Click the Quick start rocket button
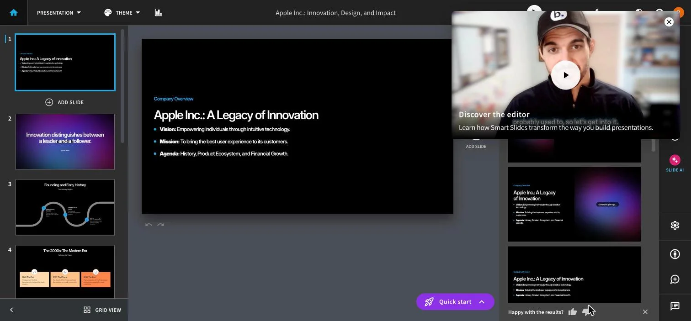Screen dimensions: 691x321 click(x=455, y=302)
